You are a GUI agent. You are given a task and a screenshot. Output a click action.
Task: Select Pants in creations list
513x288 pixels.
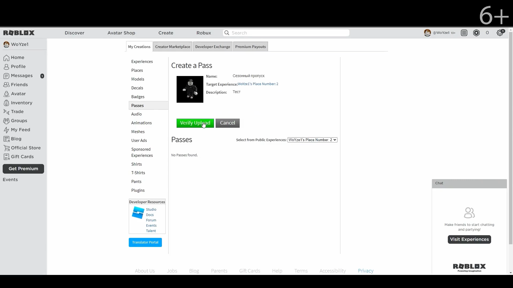[137, 182]
